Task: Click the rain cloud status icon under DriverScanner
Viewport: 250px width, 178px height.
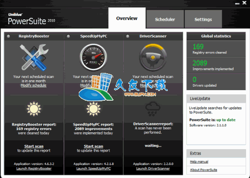Action: pos(153,109)
